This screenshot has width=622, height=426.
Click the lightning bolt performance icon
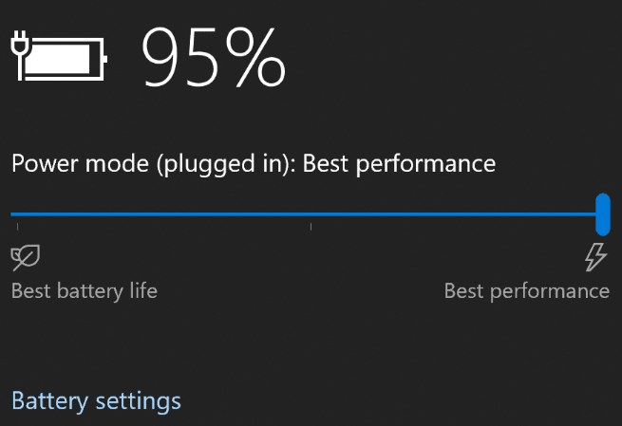point(595,256)
